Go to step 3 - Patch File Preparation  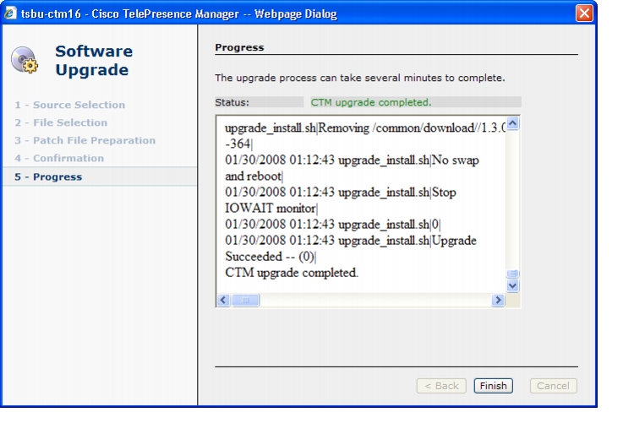tap(85, 140)
